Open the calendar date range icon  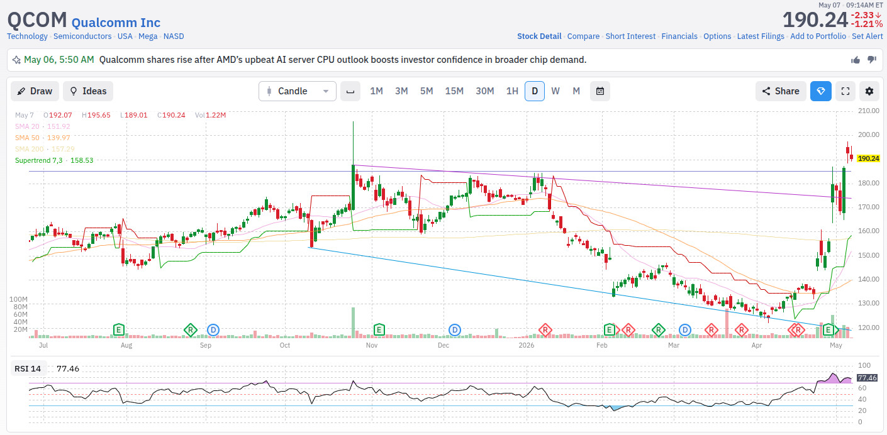[x=600, y=91]
